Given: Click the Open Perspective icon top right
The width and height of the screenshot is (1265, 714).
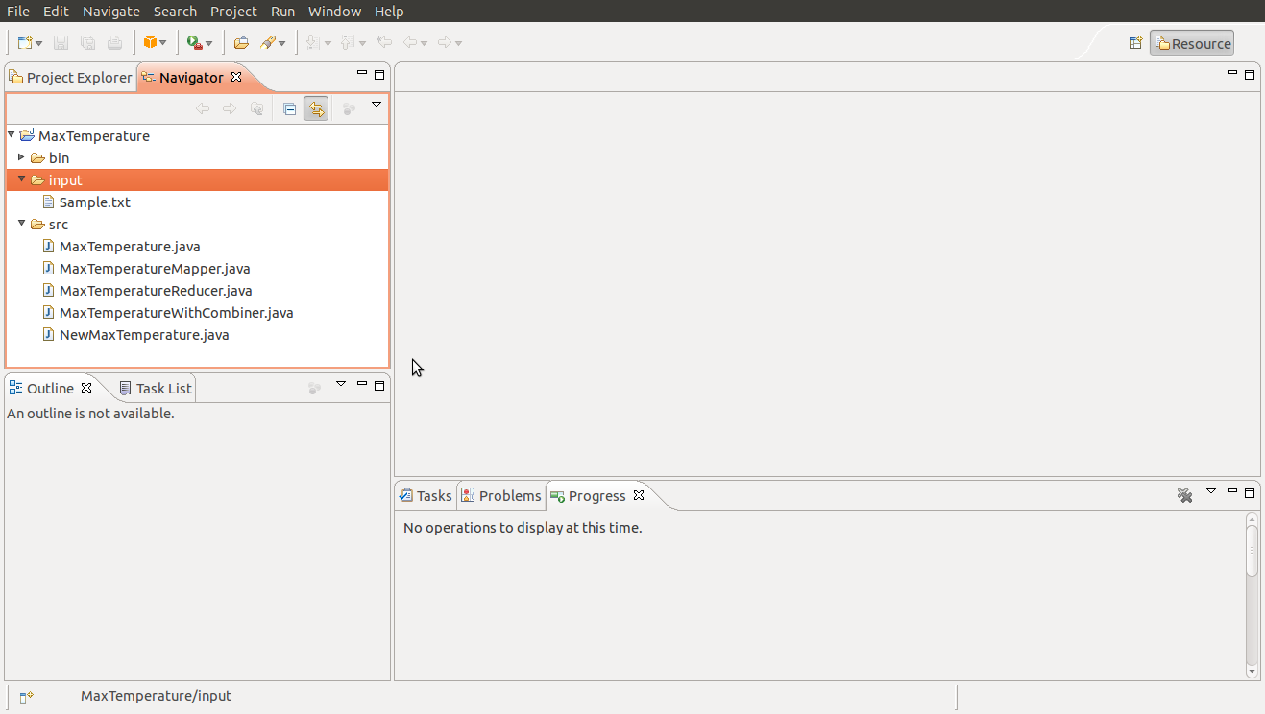Looking at the screenshot, I should point(1135,42).
